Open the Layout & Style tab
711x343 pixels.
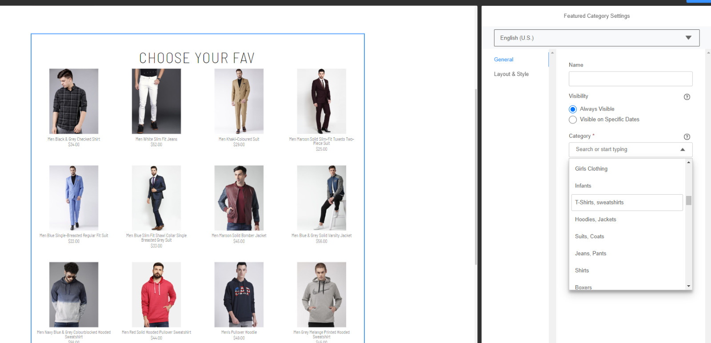(511, 74)
